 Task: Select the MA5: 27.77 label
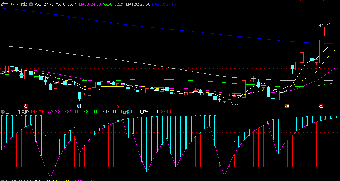click(44, 4)
